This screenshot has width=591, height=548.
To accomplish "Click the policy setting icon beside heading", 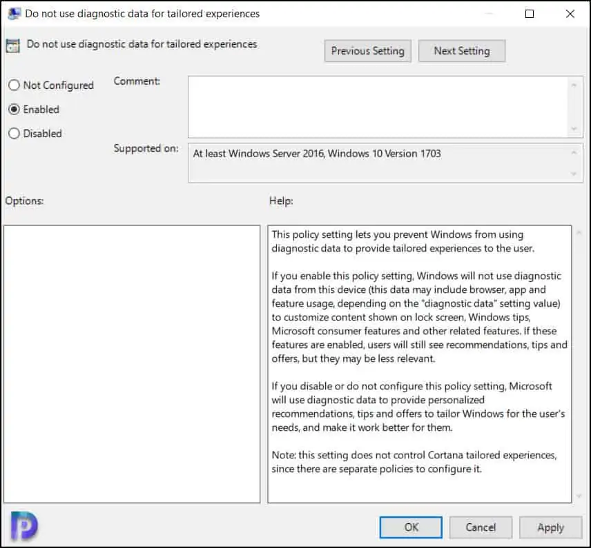I will 13,45.
